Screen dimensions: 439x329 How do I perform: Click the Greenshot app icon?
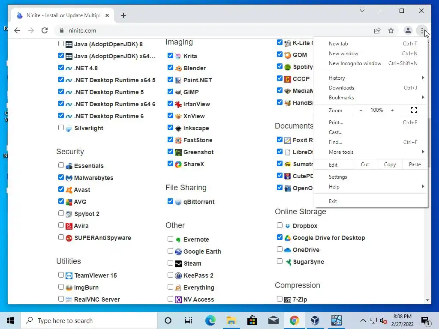pyautogui.click(x=178, y=153)
